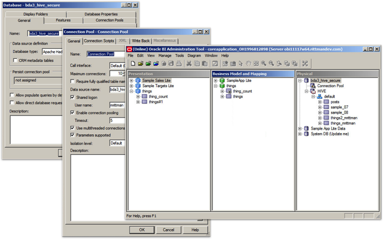Expand things#1 table node
This screenshot has height=239, width=383.
138,102
